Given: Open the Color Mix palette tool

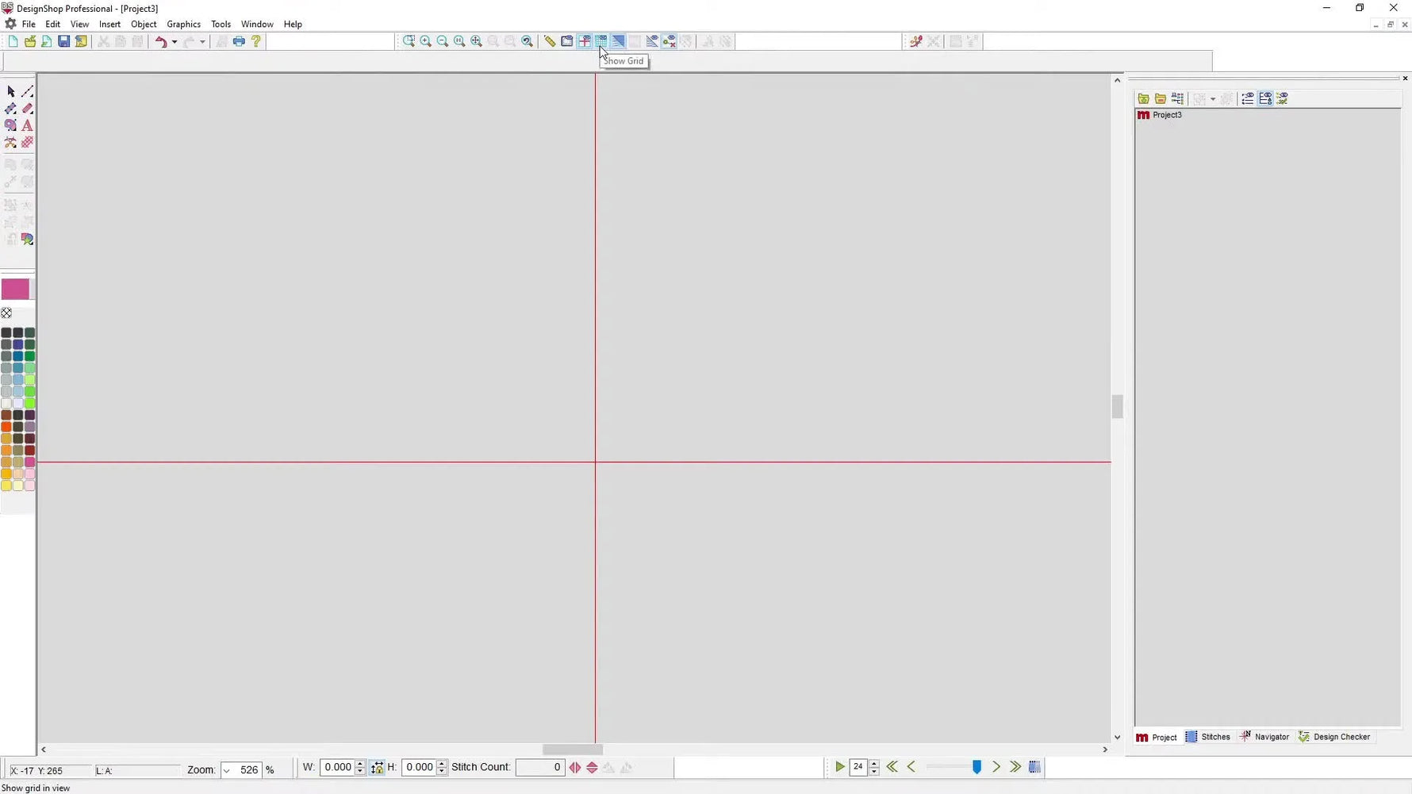Looking at the screenshot, I should [27, 239].
